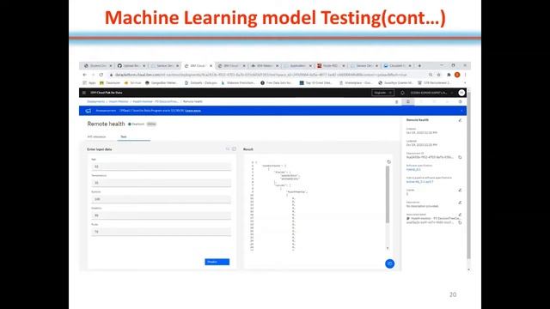Bookmark this page with the star icon
The image size is (550, 309).
tap(439, 75)
